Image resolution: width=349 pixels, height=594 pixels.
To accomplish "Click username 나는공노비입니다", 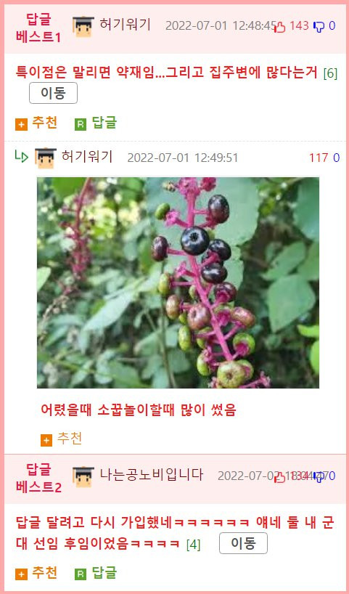I will pos(152,475).
